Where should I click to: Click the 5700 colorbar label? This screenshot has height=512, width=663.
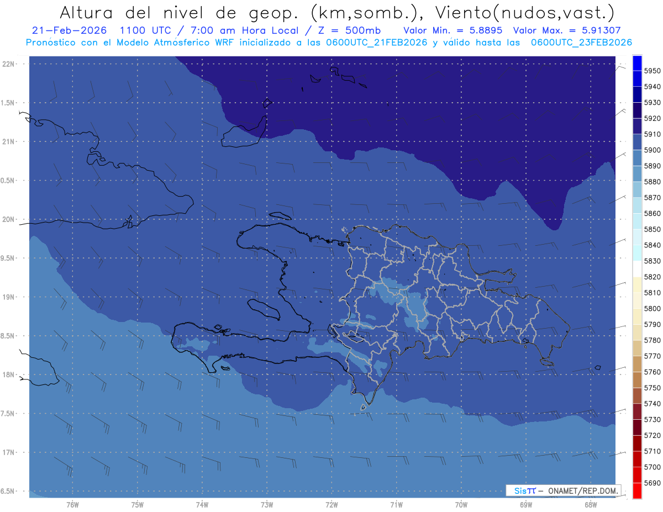[x=652, y=467]
